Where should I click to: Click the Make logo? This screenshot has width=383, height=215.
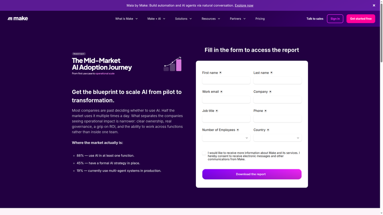tap(18, 19)
